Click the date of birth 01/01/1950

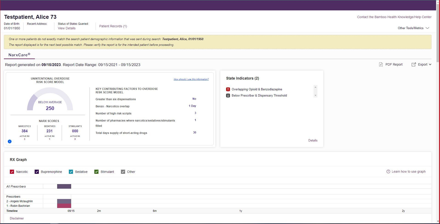[12, 28]
